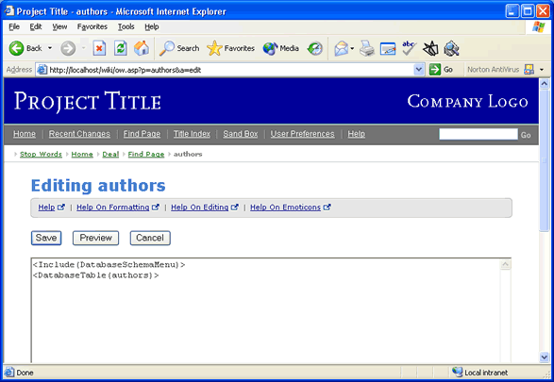
Task: Click the Norton AntiVirus icon
Action: [x=529, y=69]
